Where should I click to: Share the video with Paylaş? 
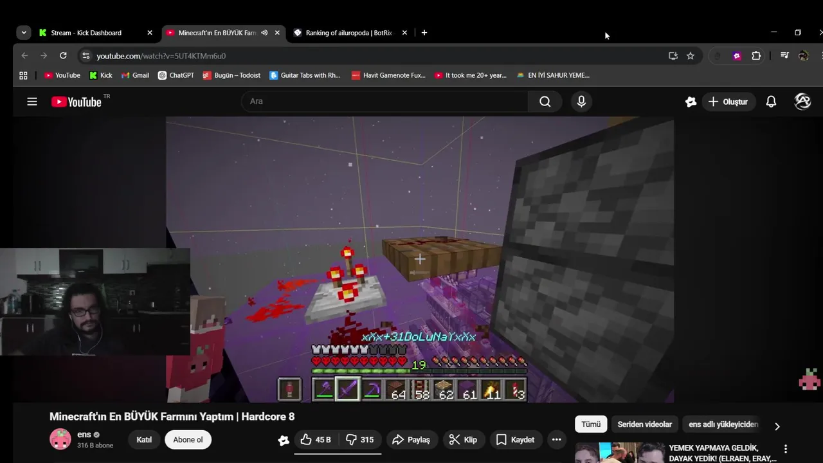411,440
